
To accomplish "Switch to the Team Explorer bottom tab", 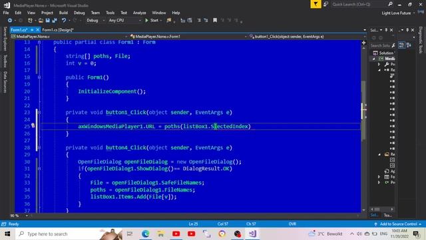I will coord(387,215).
